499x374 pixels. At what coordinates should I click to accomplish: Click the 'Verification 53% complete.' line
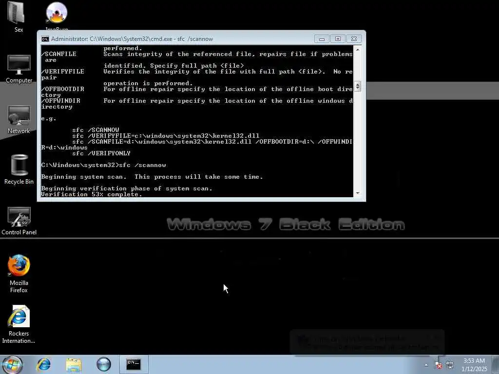(x=92, y=194)
